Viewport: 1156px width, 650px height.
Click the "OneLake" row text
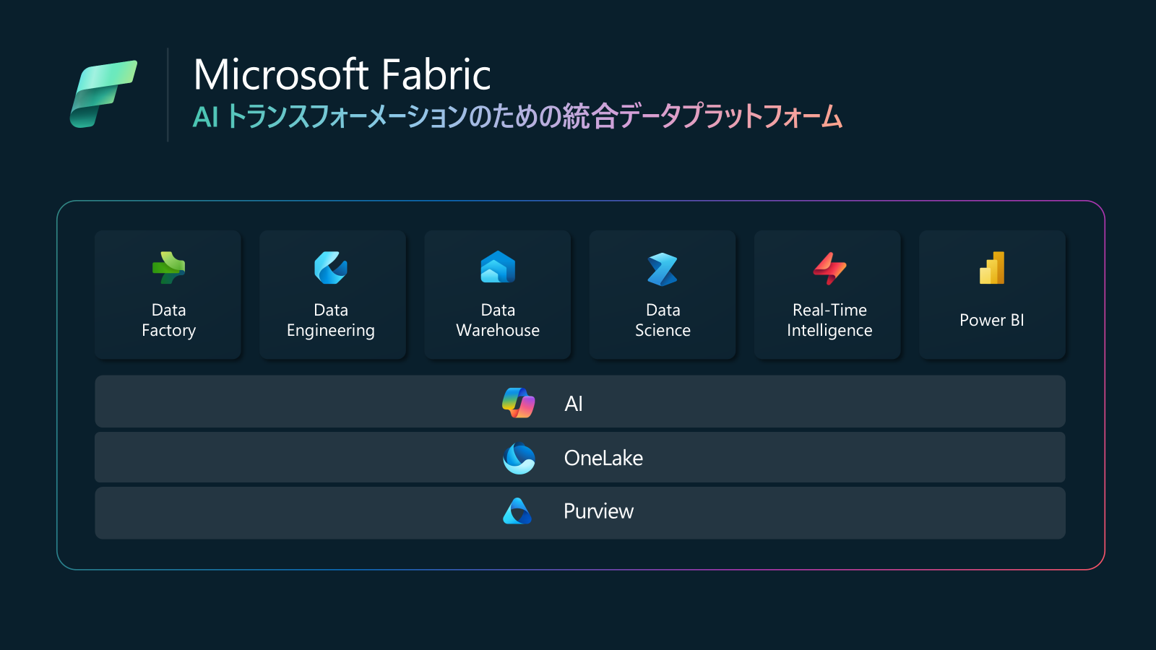coord(603,458)
